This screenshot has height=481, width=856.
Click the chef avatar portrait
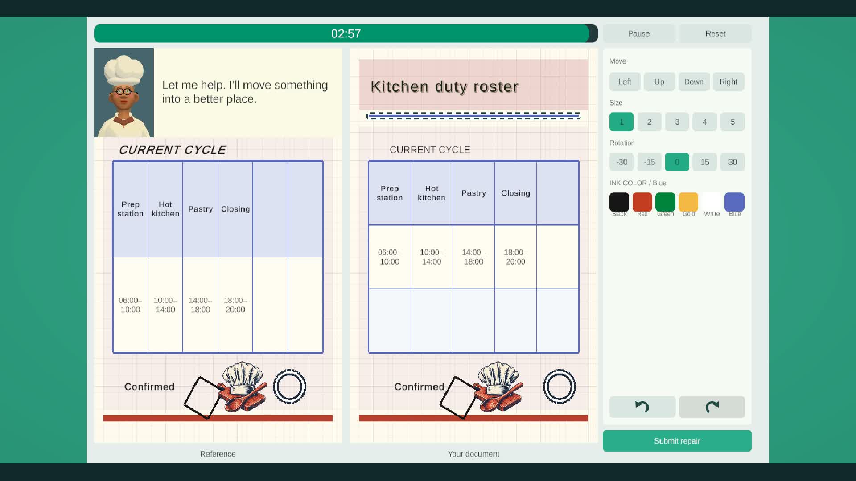124,93
